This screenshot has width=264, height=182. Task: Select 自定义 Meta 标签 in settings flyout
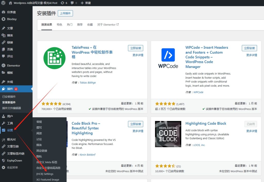(47, 162)
